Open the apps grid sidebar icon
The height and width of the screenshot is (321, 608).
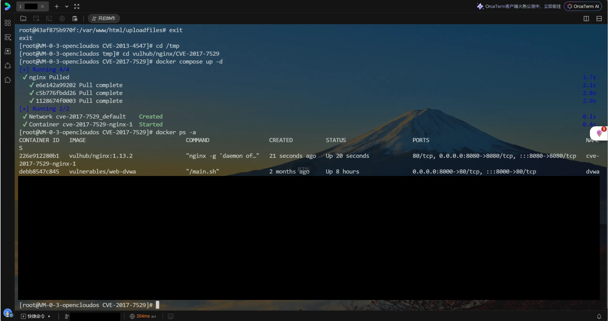coord(8,23)
